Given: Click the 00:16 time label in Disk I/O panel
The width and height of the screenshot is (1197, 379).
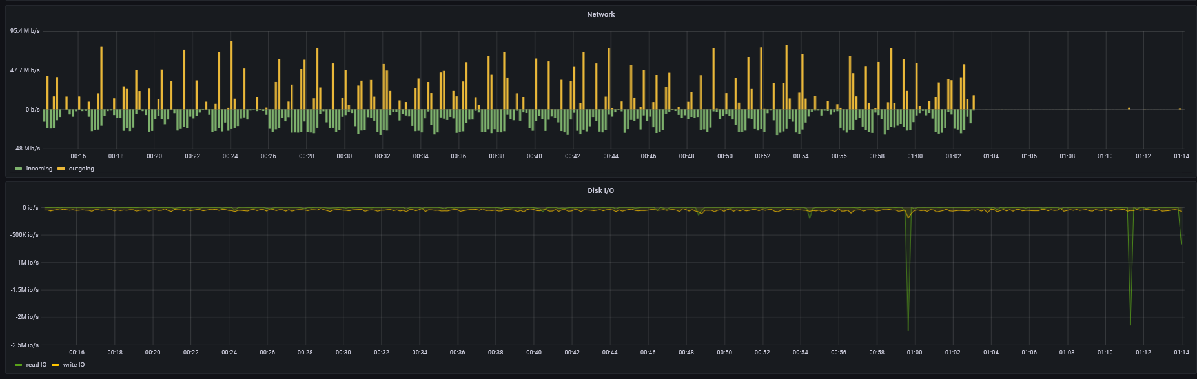Looking at the screenshot, I should [x=77, y=353].
